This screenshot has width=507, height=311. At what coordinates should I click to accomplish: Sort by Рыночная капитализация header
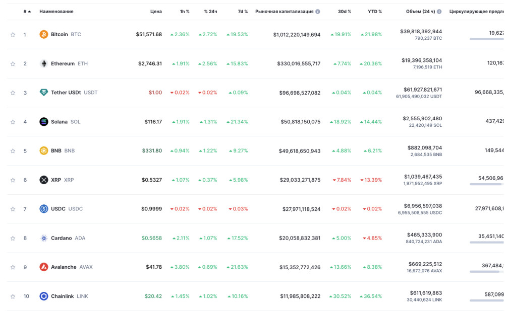[x=284, y=11]
